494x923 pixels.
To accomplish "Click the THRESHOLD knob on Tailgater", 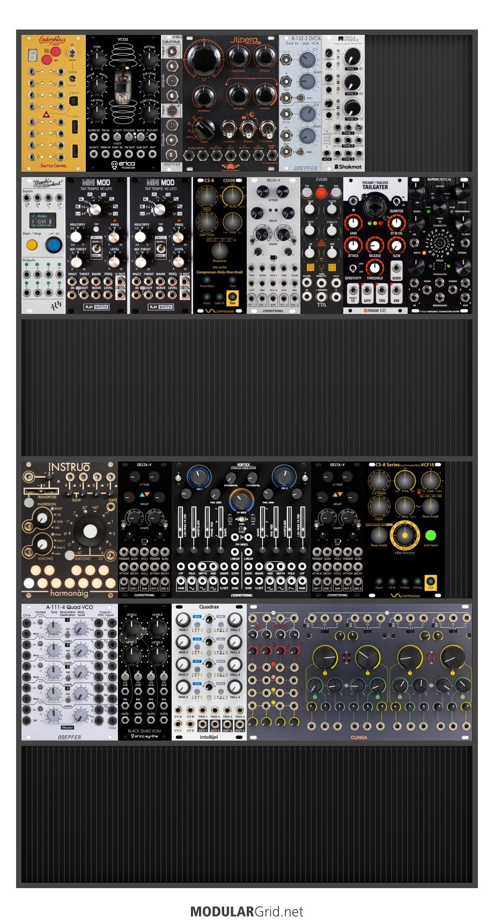I will click(374, 268).
